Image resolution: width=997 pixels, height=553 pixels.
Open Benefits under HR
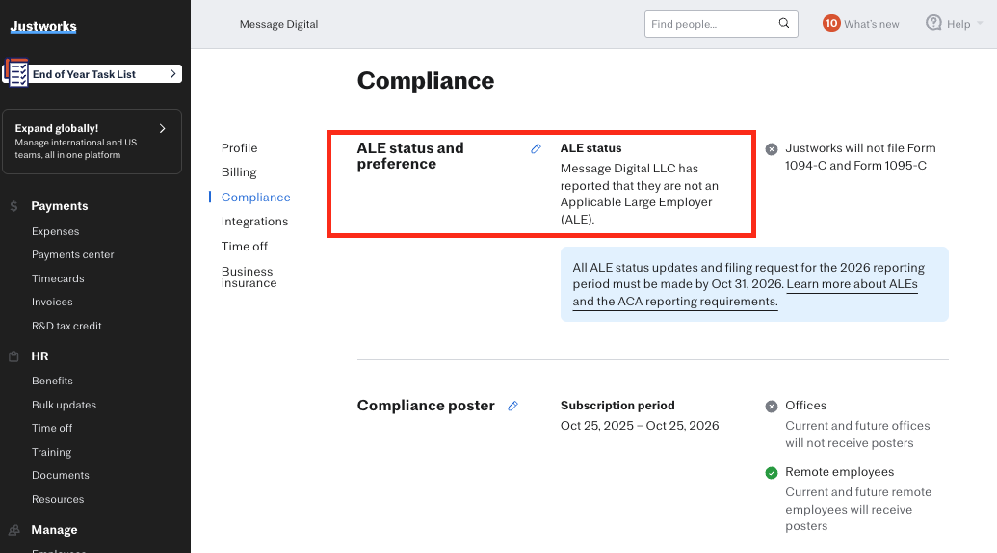(x=52, y=381)
